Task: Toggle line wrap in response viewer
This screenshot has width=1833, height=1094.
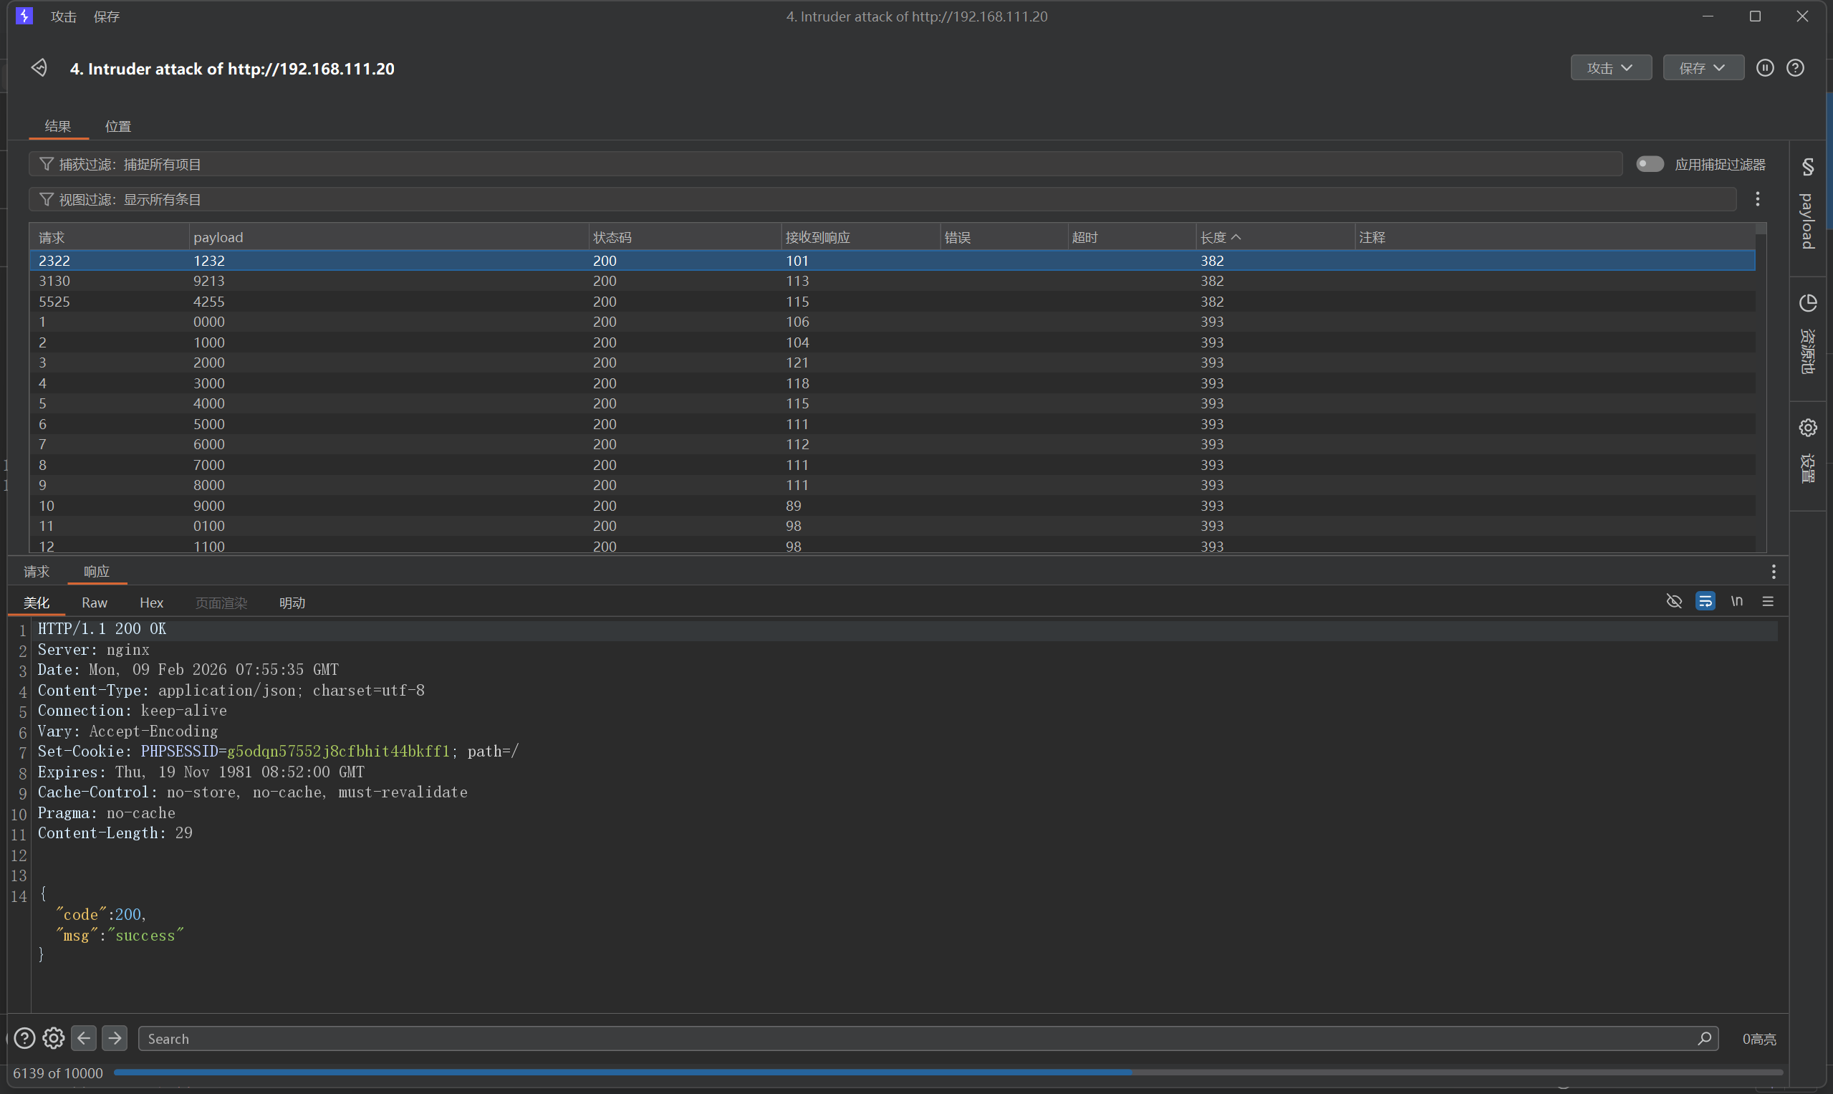Action: coord(1705,602)
